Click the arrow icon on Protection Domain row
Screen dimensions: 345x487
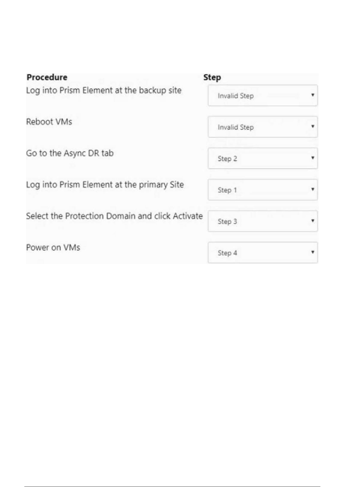click(x=313, y=221)
